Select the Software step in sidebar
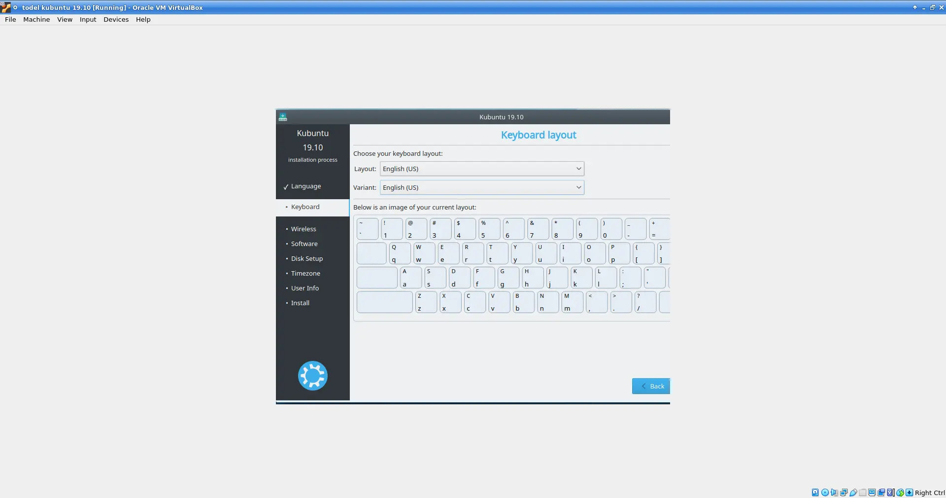 (x=304, y=244)
